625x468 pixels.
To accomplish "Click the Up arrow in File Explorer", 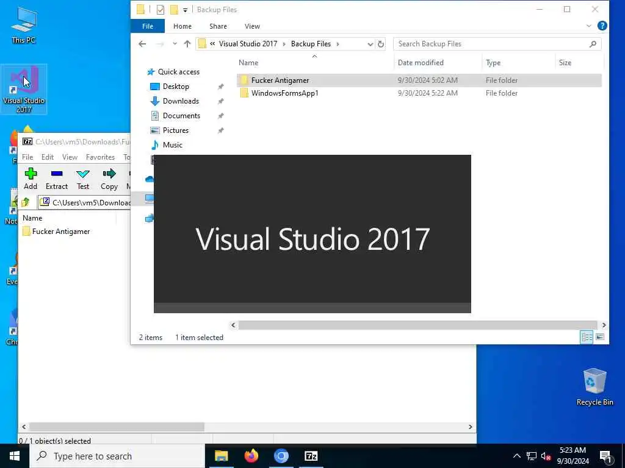I will click(x=187, y=44).
